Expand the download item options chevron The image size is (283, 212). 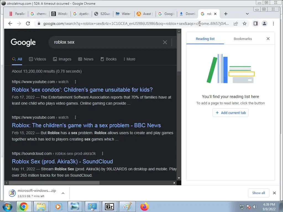point(63,193)
